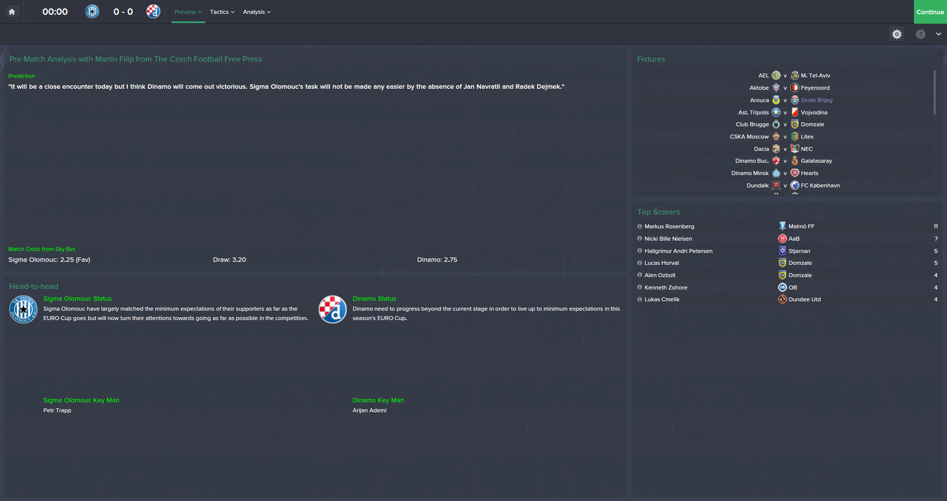This screenshot has width=947, height=501.
Task: Open the Tactics dropdown menu
Action: click(222, 12)
